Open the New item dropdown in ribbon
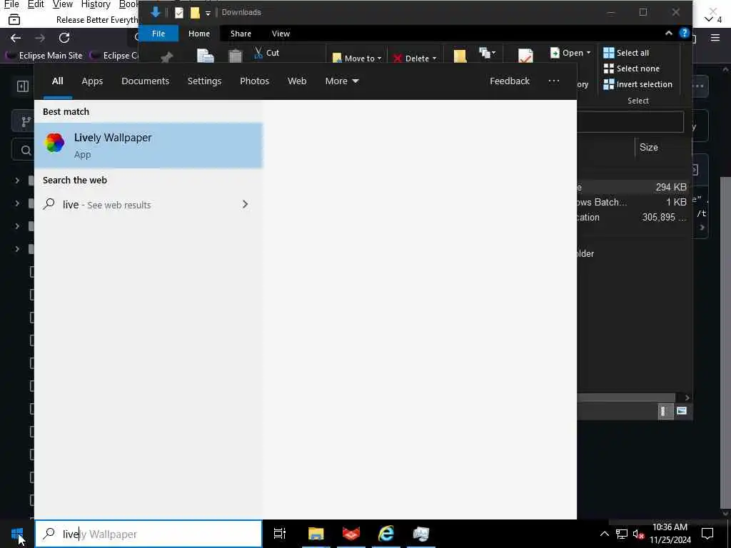Screen dimensions: 731x548 pyautogui.click(x=487, y=53)
